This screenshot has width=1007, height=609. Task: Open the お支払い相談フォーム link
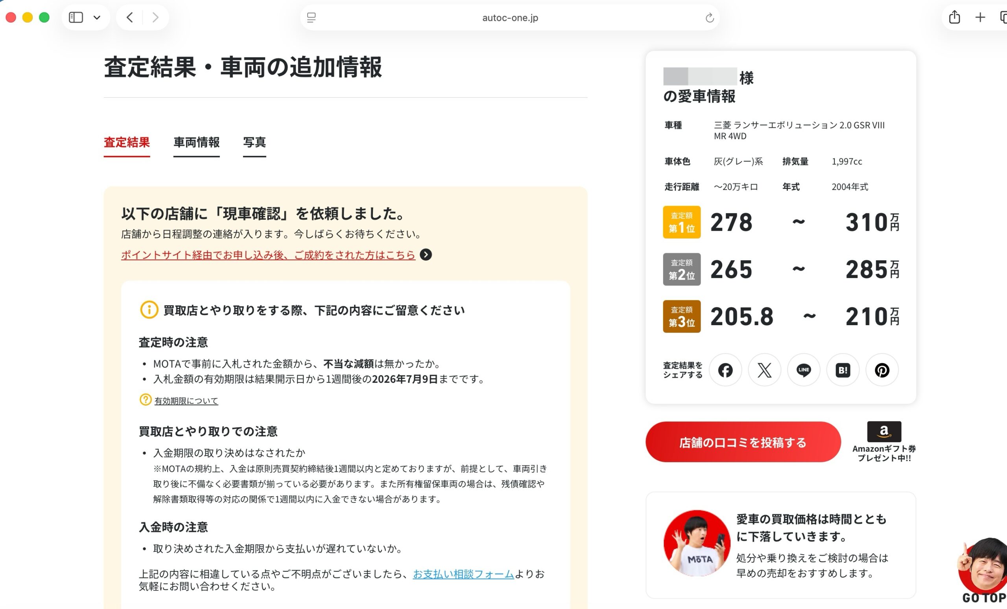[463, 574]
